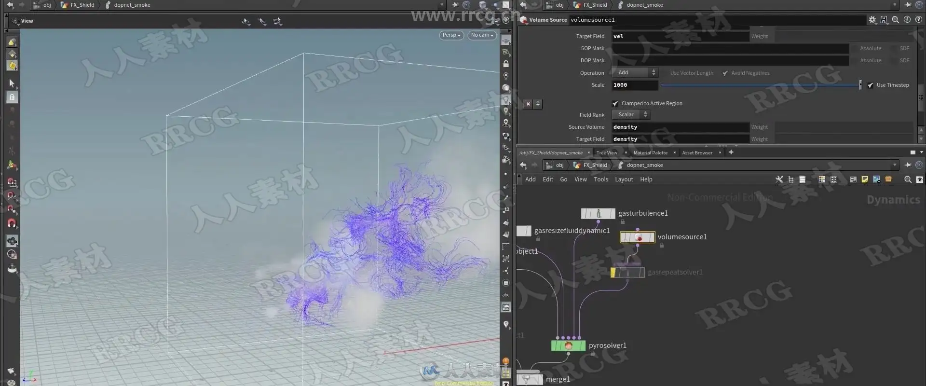Toggle network display eye icon
The image size is (926, 386).
tap(919, 179)
